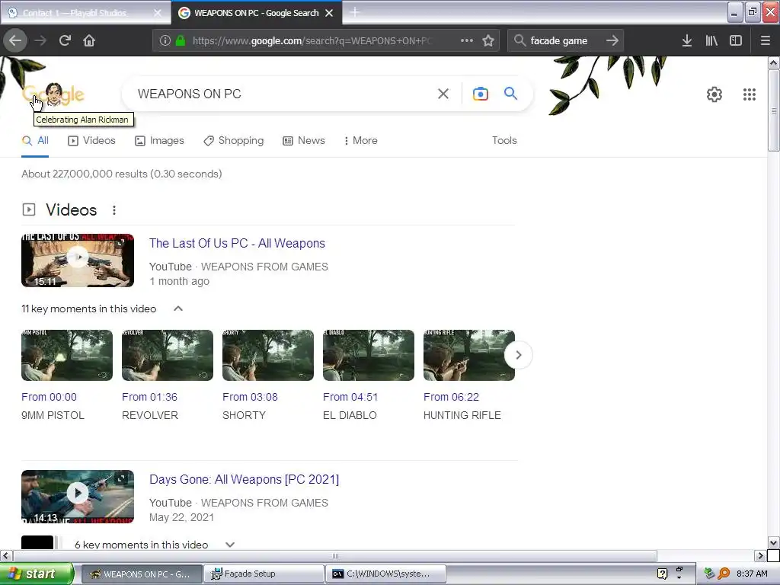Switch to C:\WINDOWS\system taskbar window

(385, 574)
